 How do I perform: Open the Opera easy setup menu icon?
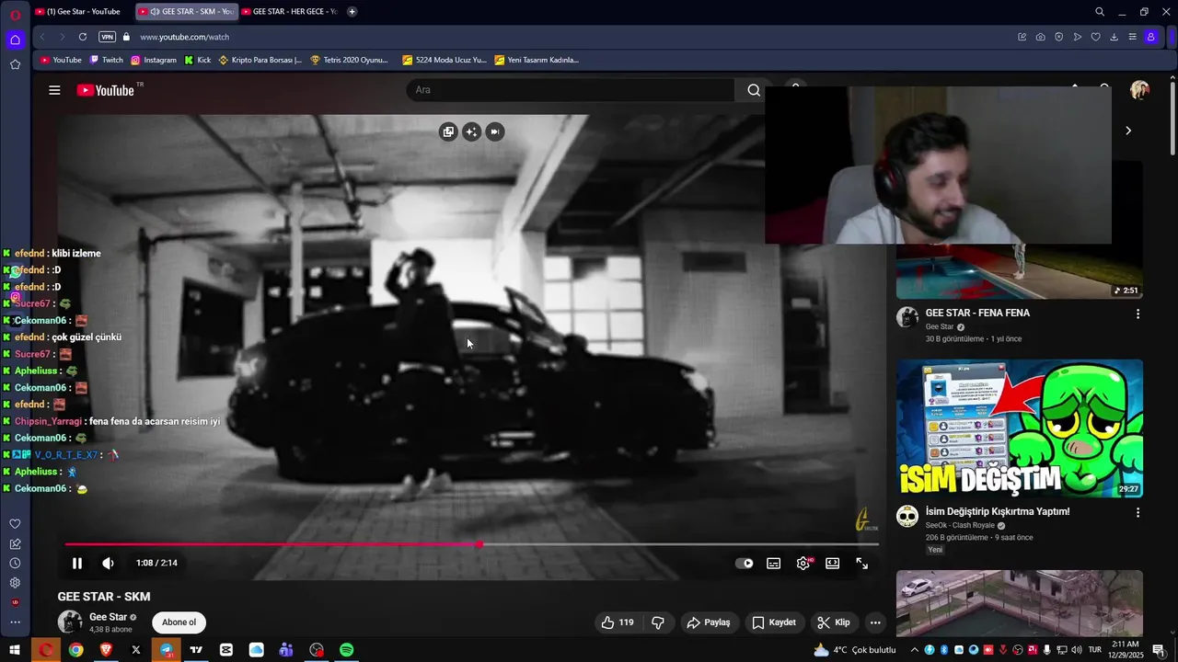coord(1132,37)
